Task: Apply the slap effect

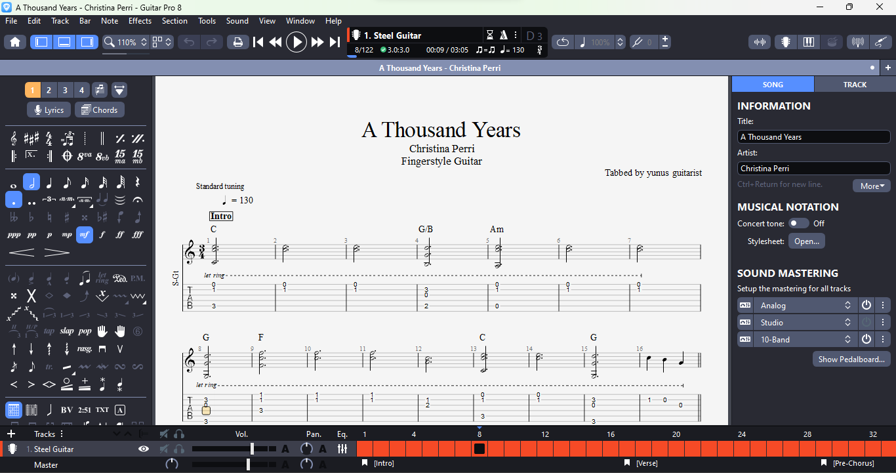Action: tap(67, 331)
